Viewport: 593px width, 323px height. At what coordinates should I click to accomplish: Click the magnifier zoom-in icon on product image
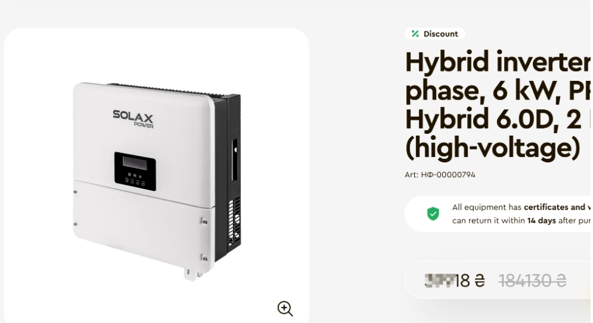pyautogui.click(x=285, y=308)
